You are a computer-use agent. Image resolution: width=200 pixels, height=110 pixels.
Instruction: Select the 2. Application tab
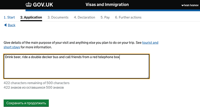31,17
